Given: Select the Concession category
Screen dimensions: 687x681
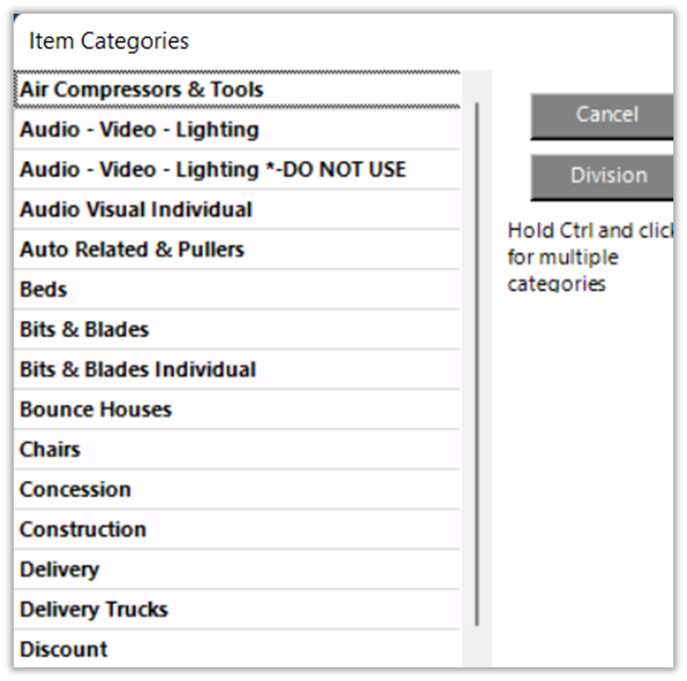Looking at the screenshot, I should coord(75,490).
